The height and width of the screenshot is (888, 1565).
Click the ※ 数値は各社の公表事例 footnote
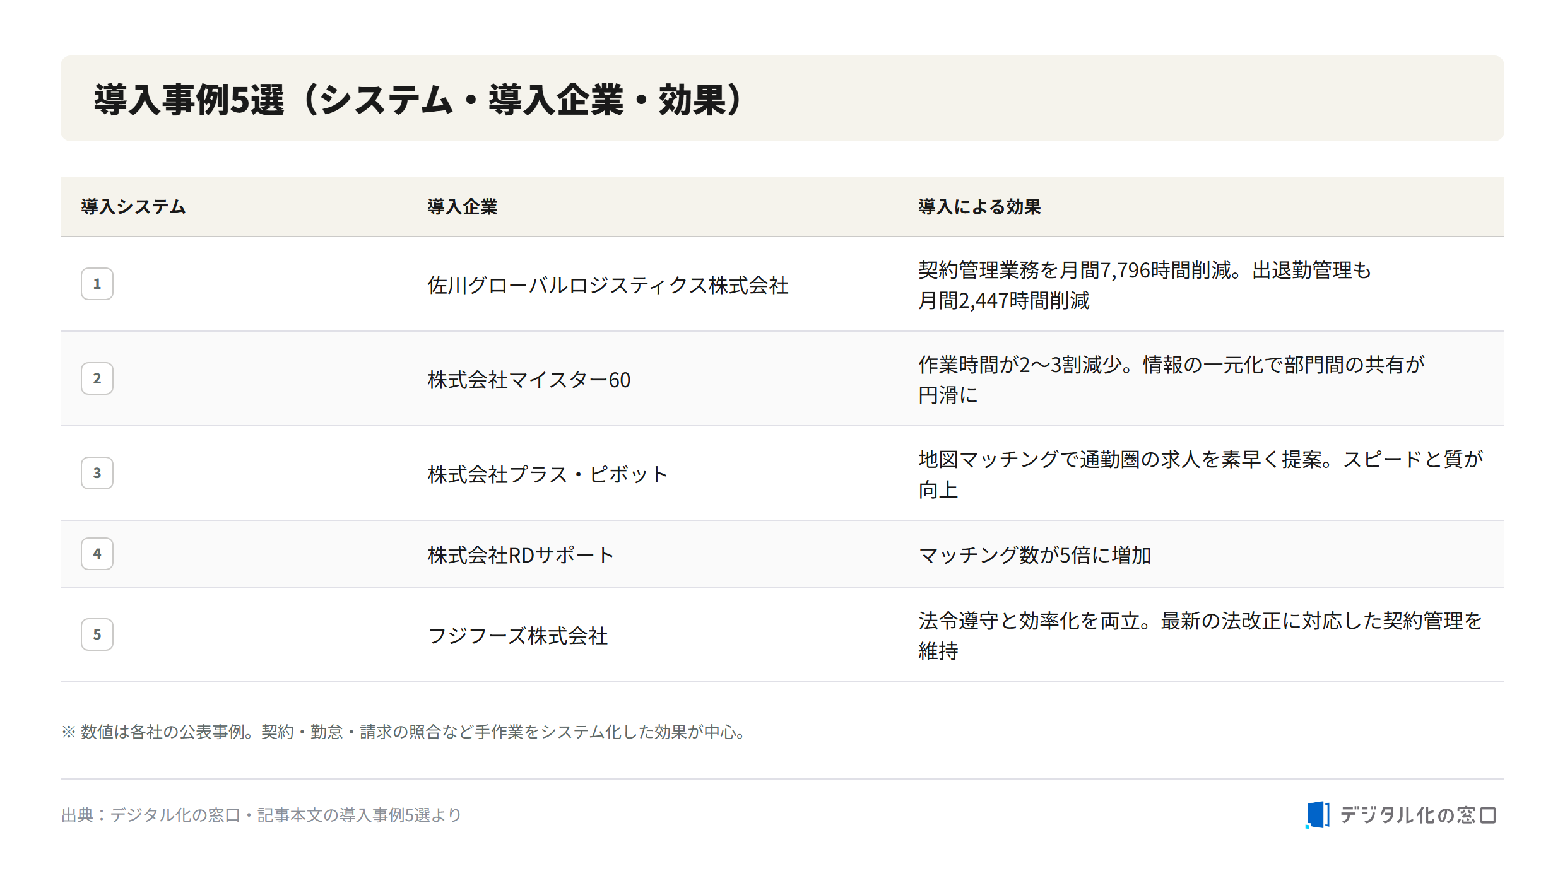[x=405, y=732]
